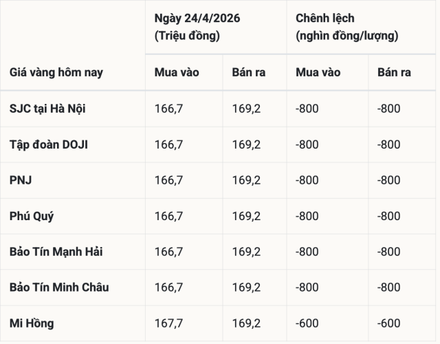Image resolution: width=440 pixels, height=344 pixels.
Task: Click the 'Ngày 24/4/2026 (Triệu đồng)' header
Action: pyautogui.click(x=197, y=27)
